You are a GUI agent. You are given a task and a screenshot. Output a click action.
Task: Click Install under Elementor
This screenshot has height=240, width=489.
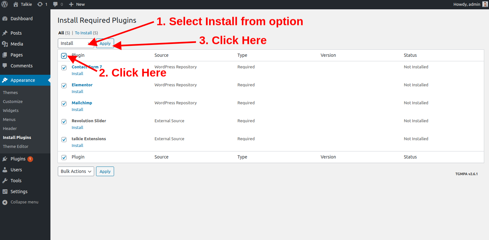[x=77, y=92]
